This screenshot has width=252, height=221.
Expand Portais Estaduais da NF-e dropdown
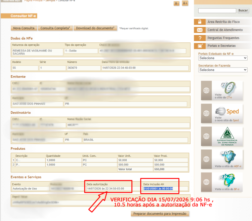click(223, 58)
